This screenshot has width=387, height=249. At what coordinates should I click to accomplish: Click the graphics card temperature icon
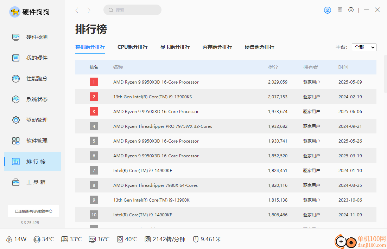[x=92, y=240]
